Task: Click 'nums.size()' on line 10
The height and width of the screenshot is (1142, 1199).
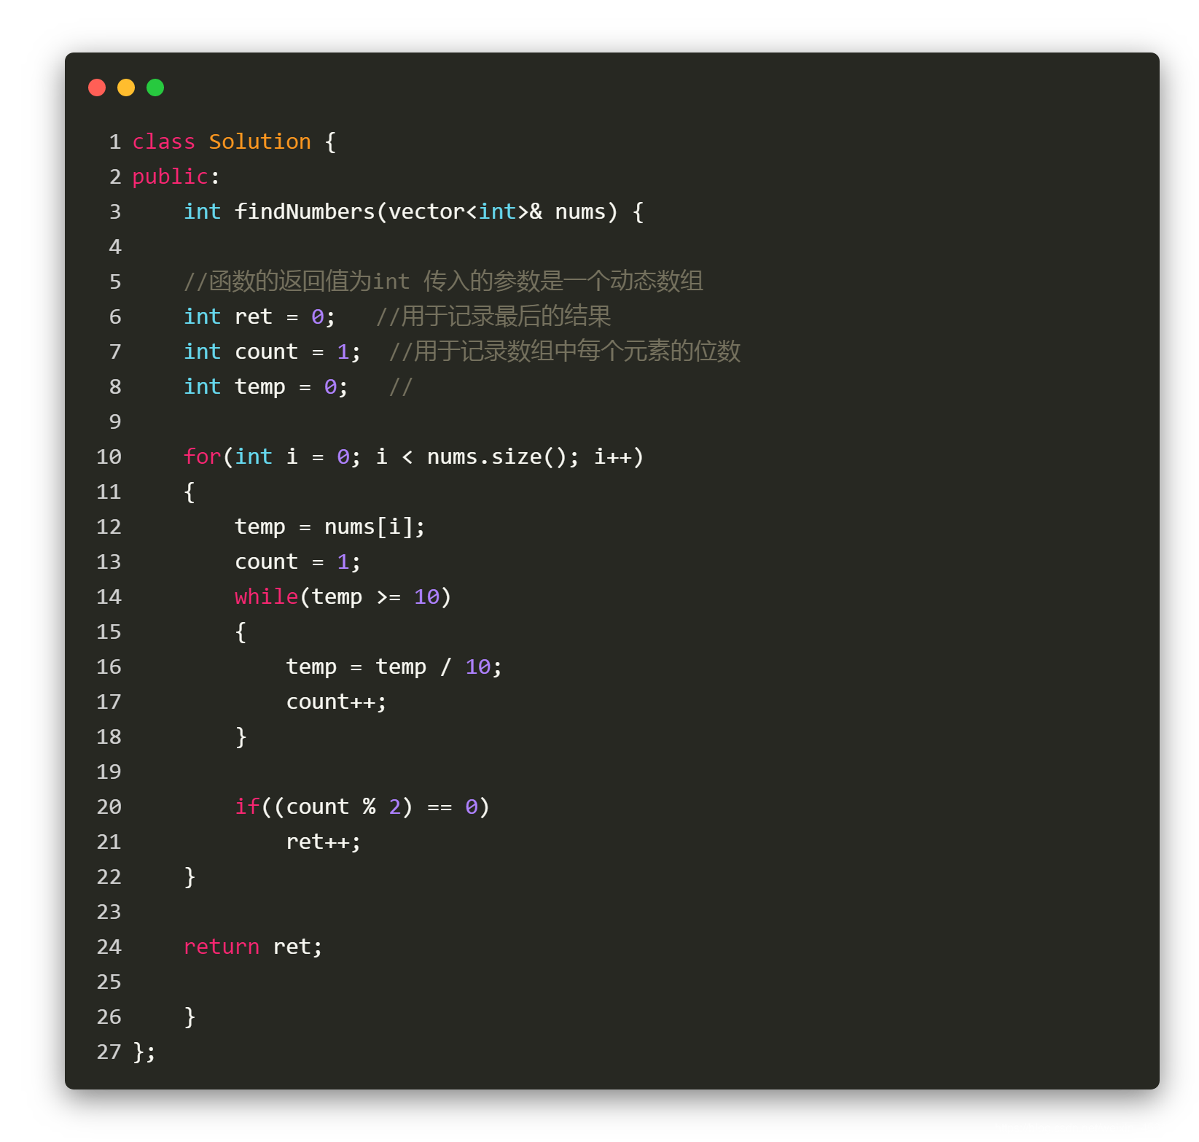Action: [x=497, y=457]
